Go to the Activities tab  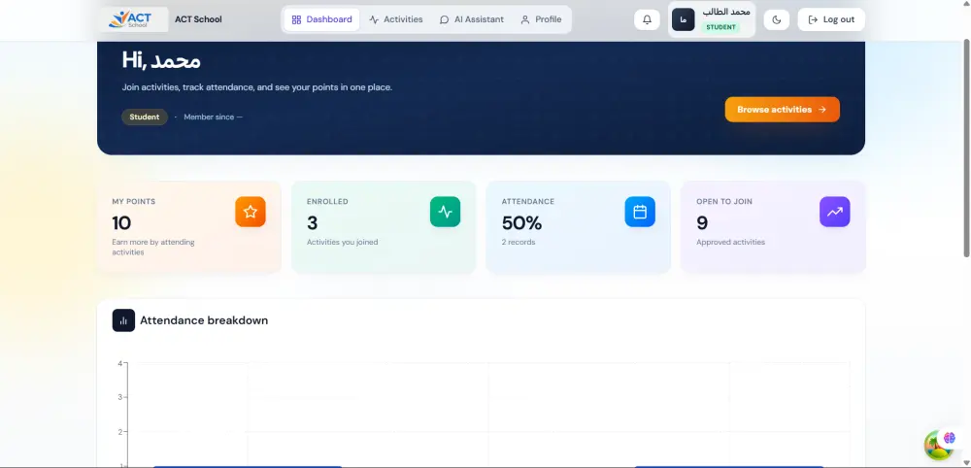click(x=396, y=19)
